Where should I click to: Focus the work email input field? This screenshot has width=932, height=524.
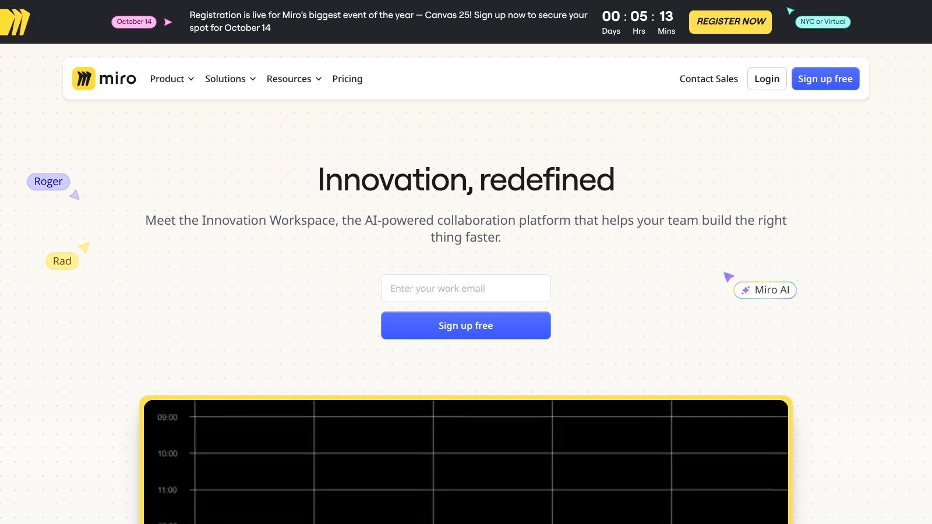466,288
